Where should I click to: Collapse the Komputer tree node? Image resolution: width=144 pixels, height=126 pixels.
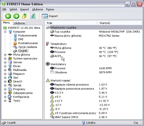5,32
